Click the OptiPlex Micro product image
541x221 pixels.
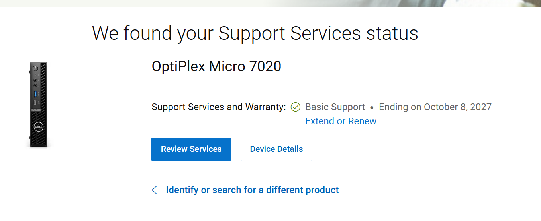click(x=38, y=105)
